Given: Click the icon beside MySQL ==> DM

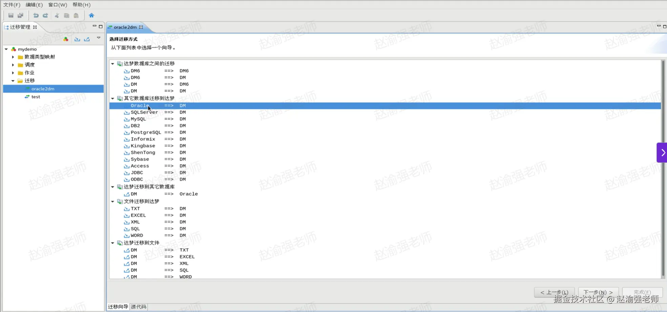Looking at the screenshot, I should coord(127,119).
